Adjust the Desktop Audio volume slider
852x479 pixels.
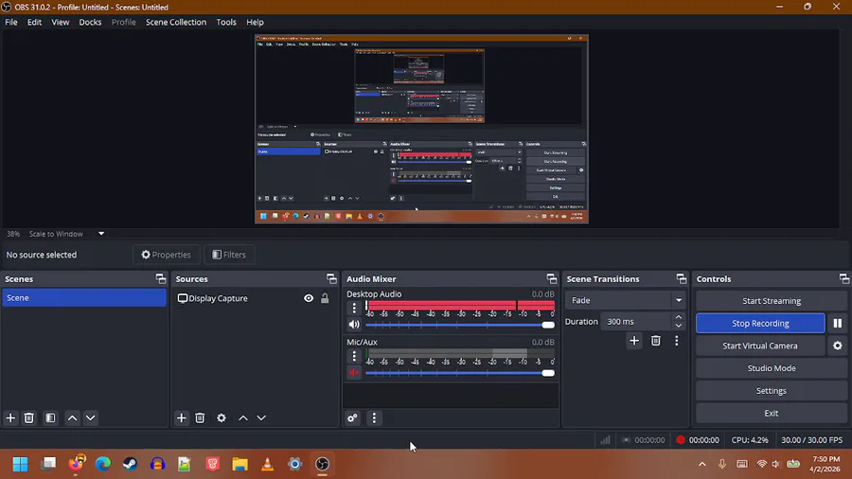460,325
